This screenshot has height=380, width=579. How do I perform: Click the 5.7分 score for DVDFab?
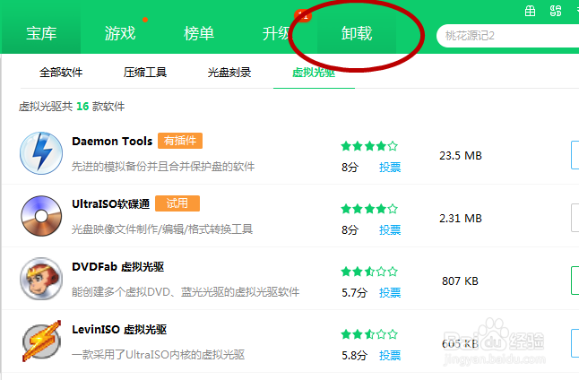[354, 293]
